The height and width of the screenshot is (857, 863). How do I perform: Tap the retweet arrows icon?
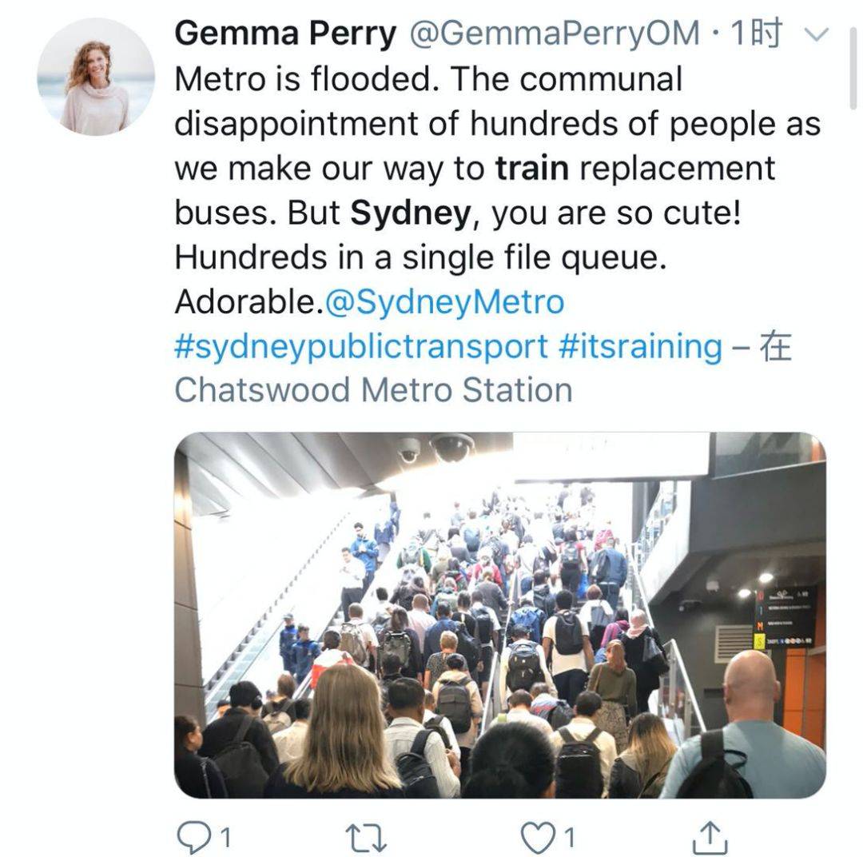point(365,839)
